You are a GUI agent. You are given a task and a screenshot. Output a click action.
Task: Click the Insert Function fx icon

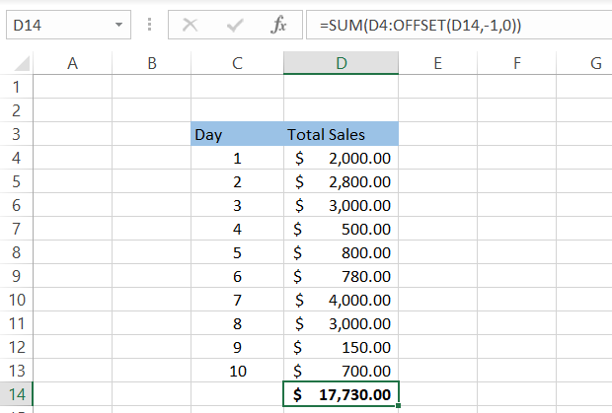tap(278, 25)
